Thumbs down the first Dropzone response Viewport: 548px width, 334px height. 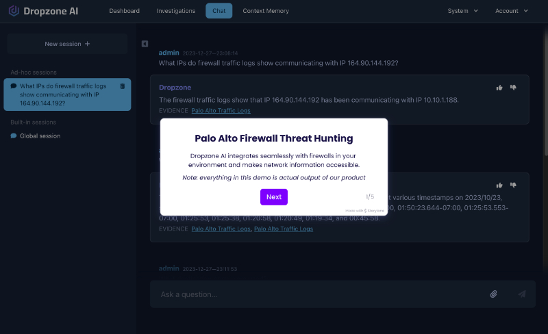513,88
